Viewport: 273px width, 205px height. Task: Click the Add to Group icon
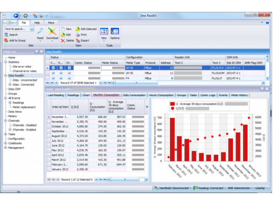[6, 40]
